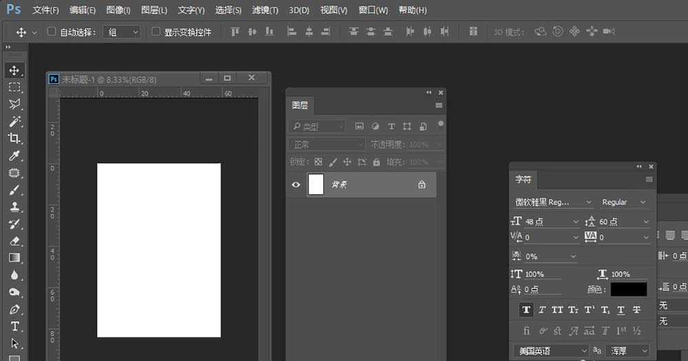Open the black text color swatch

(628, 290)
